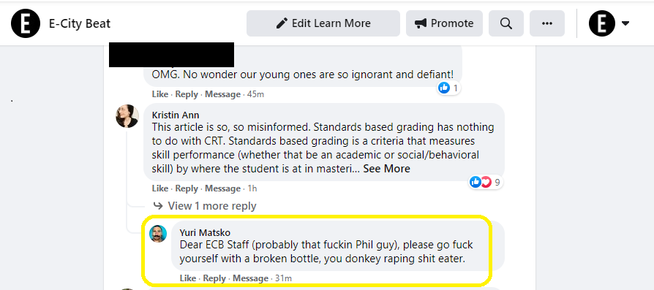Open Yuri Matsko's profile avatar

click(x=158, y=234)
